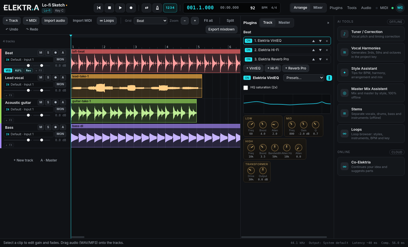
Task: Zoom out with the minus button
Action: click(x=185, y=21)
